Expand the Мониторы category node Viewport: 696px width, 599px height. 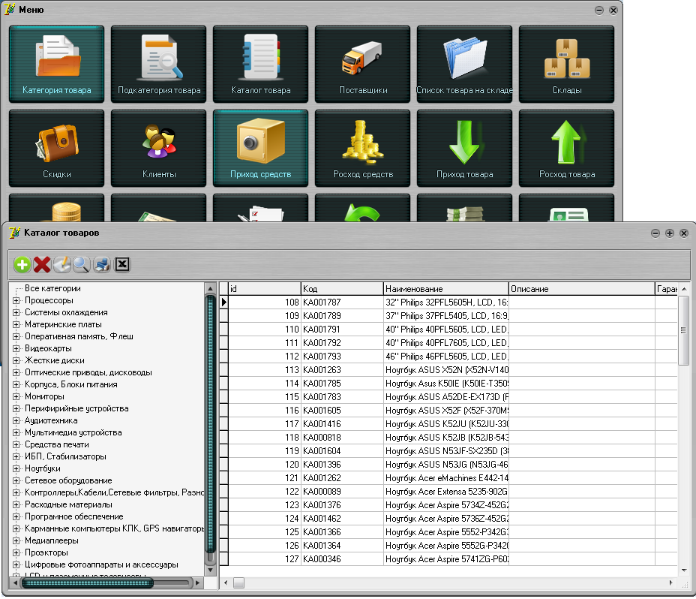(x=16, y=397)
